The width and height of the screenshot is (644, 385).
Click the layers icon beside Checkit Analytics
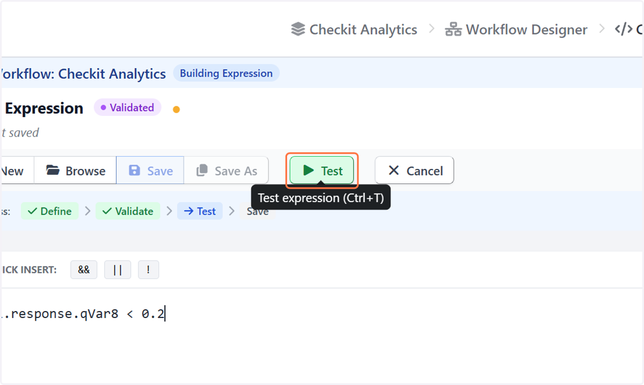pyautogui.click(x=298, y=29)
